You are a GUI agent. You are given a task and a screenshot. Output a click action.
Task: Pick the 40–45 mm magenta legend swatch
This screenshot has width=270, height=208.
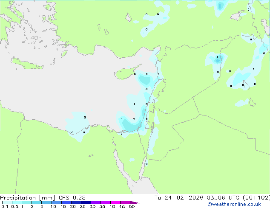115,202
